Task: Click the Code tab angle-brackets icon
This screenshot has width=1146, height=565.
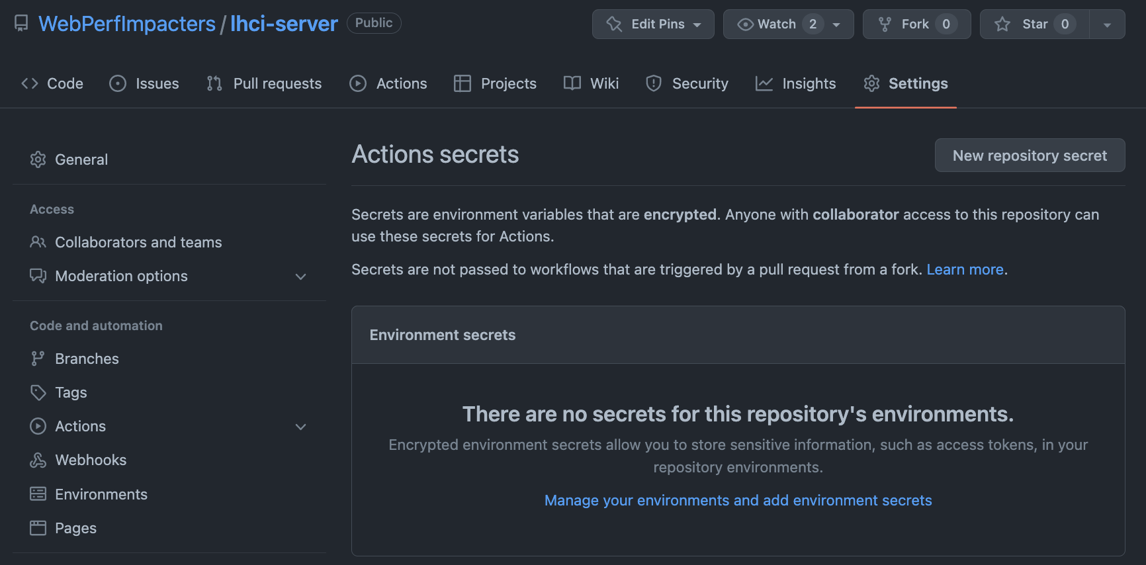Action: (x=30, y=83)
